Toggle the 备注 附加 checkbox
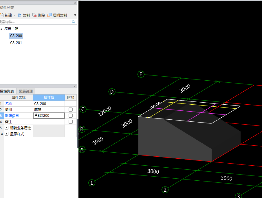This screenshot has height=198, width=262. click(x=71, y=122)
